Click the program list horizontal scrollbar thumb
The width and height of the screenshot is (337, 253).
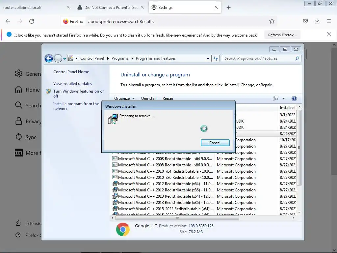(x=177, y=218)
